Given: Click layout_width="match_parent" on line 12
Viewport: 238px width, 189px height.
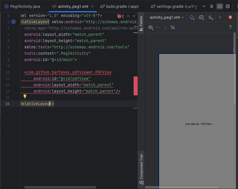Looking at the screenshot, I should [73, 85].
